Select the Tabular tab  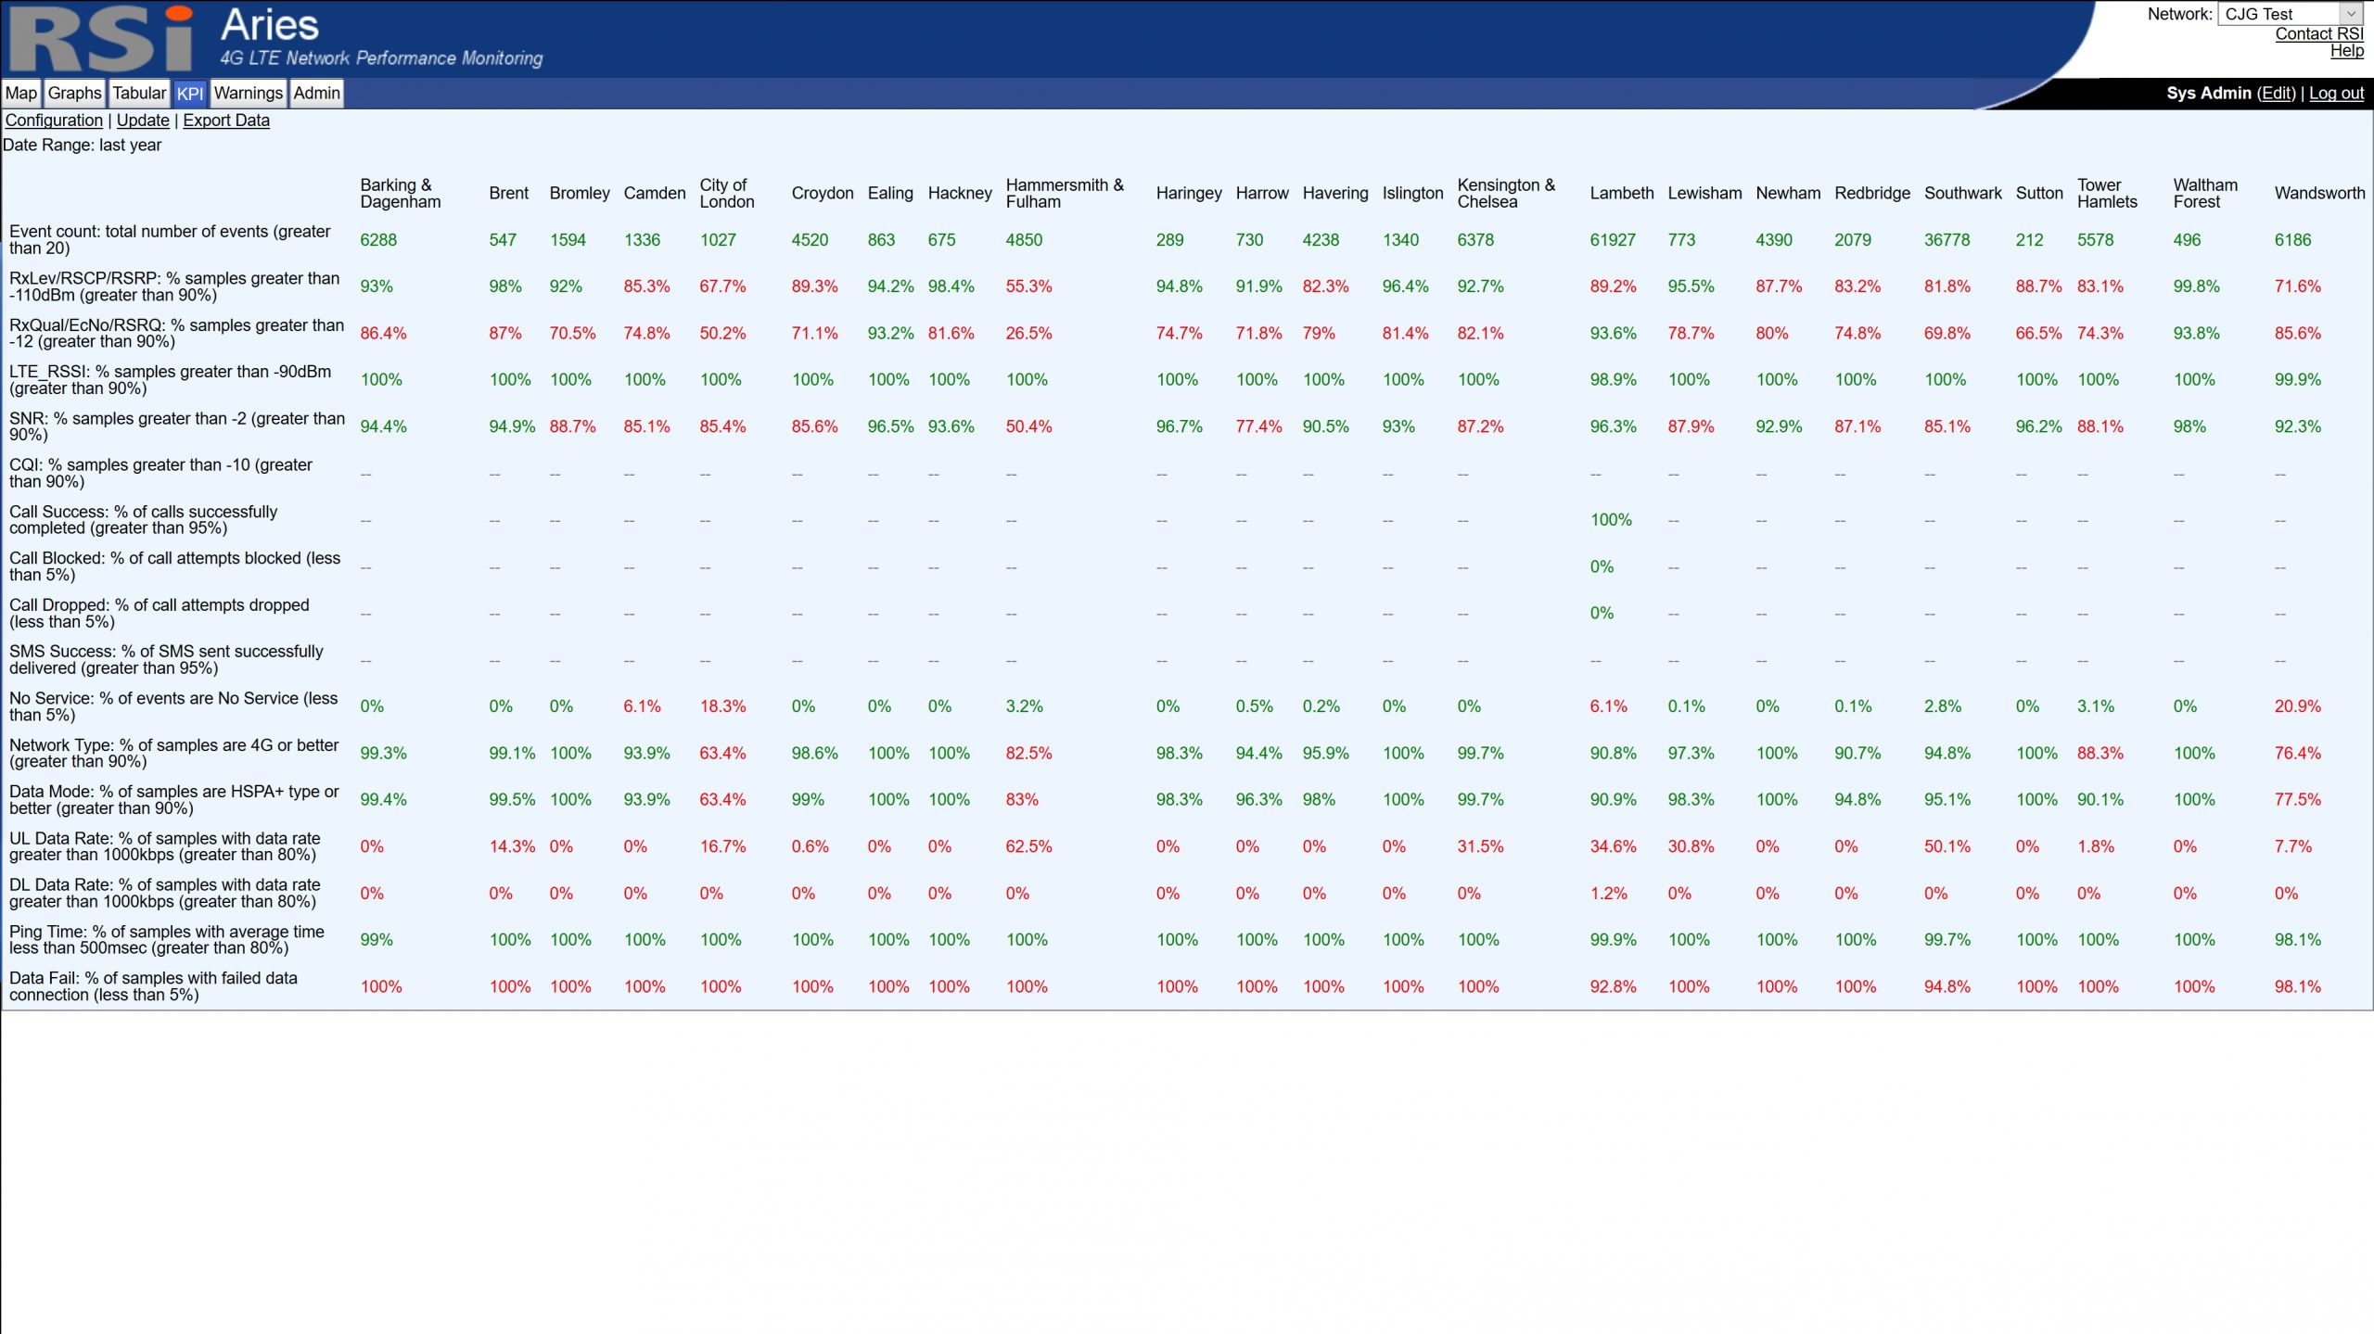click(x=139, y=93)
